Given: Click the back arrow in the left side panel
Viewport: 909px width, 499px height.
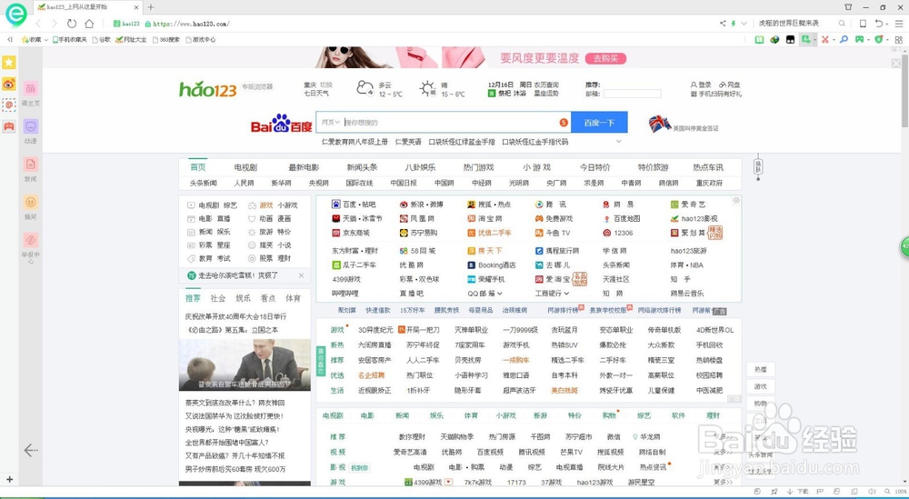Looking at the screenshot, I should [31, 449].
